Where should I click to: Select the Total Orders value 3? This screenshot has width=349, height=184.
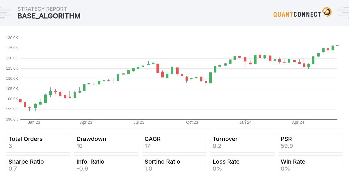point(10,146)
